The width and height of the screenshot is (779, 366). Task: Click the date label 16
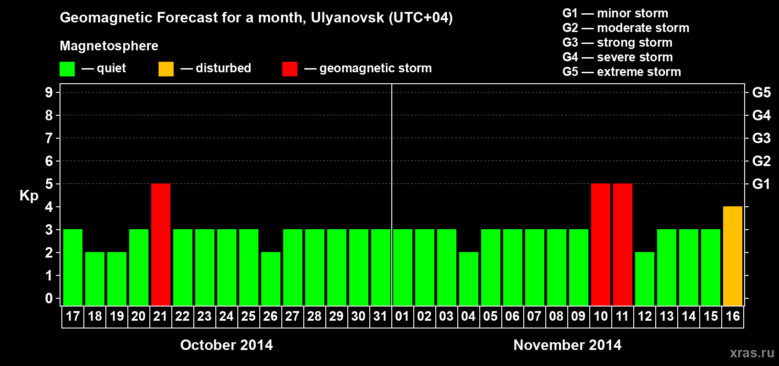coord(733,317)
